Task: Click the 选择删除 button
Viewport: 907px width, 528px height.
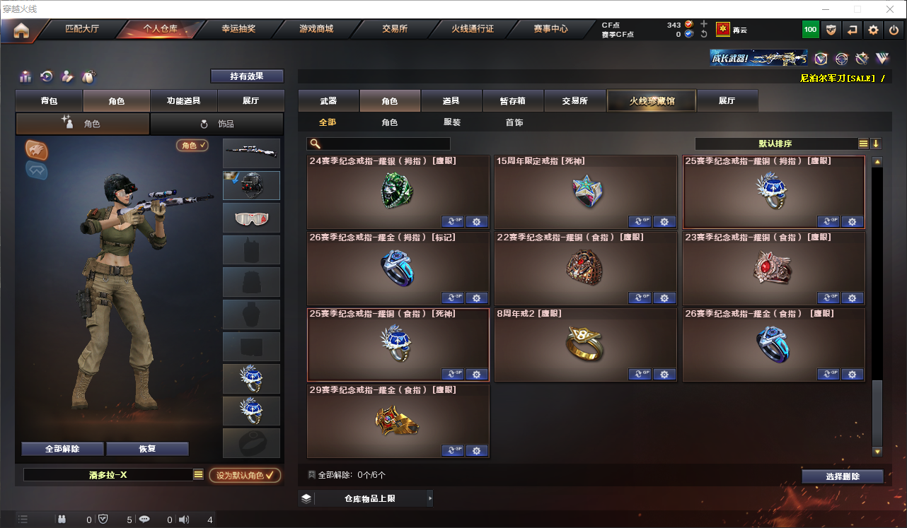Action: point(843,476)
